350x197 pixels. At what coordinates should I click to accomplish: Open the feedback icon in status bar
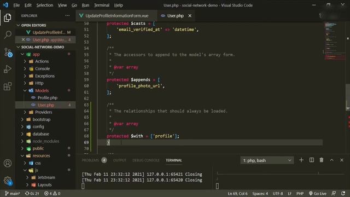tap(334, 193)
